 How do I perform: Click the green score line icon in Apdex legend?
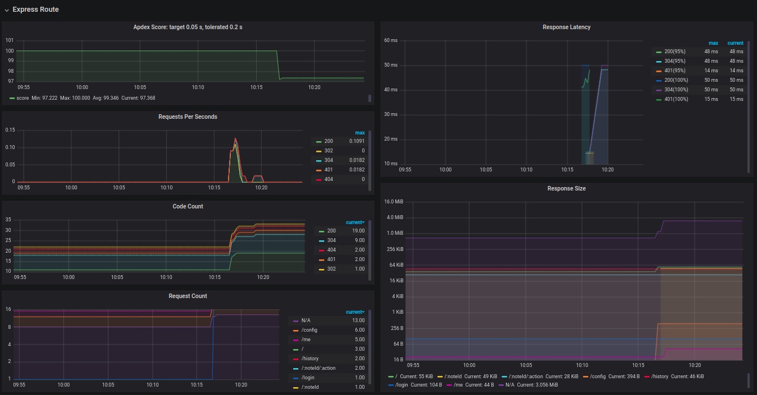coord(12,98)
